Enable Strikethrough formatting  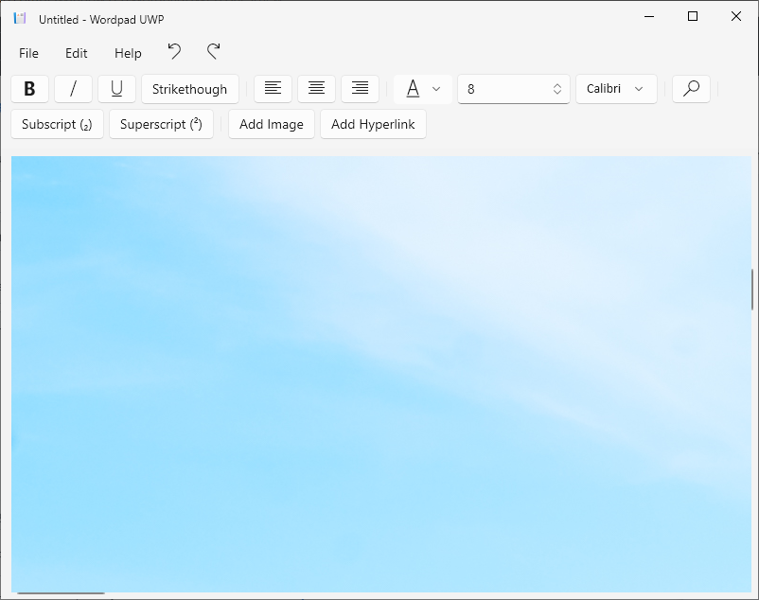click(189, 88)
